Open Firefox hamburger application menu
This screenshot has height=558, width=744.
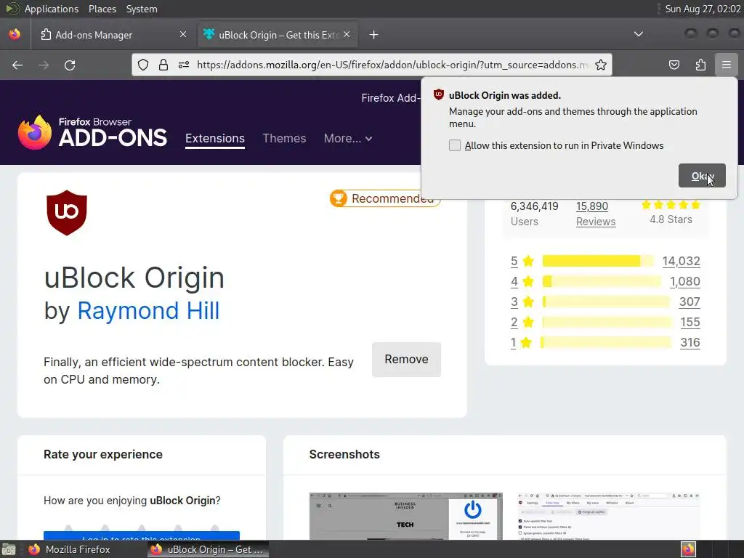[726, 65]
